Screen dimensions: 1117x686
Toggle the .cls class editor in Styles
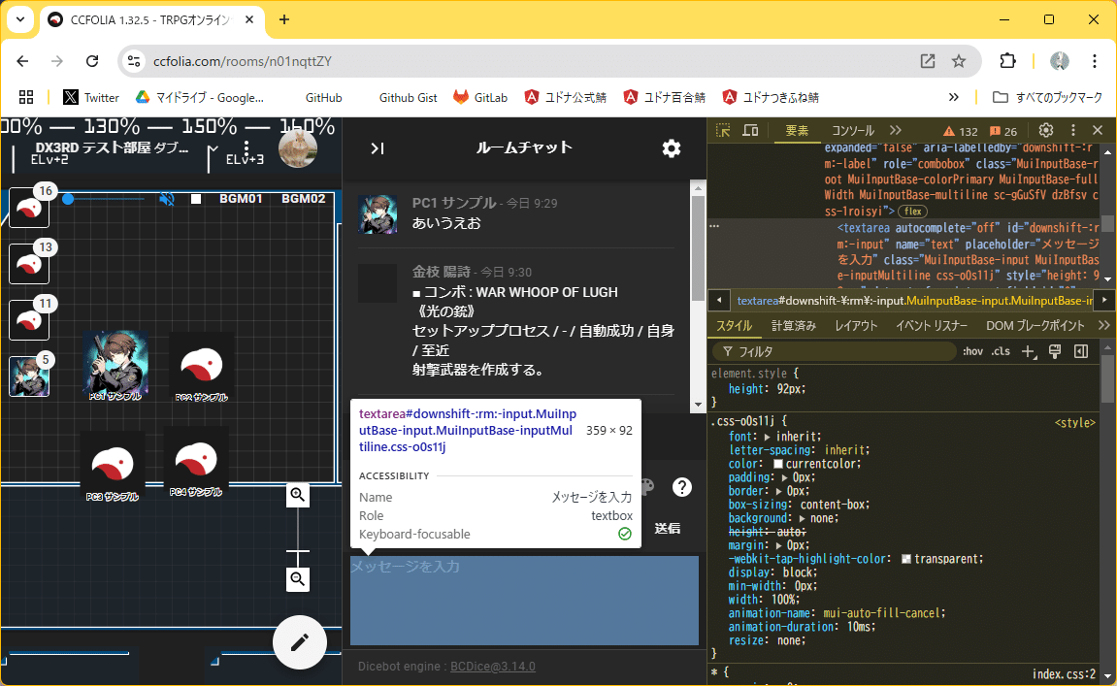[1001, 350]
